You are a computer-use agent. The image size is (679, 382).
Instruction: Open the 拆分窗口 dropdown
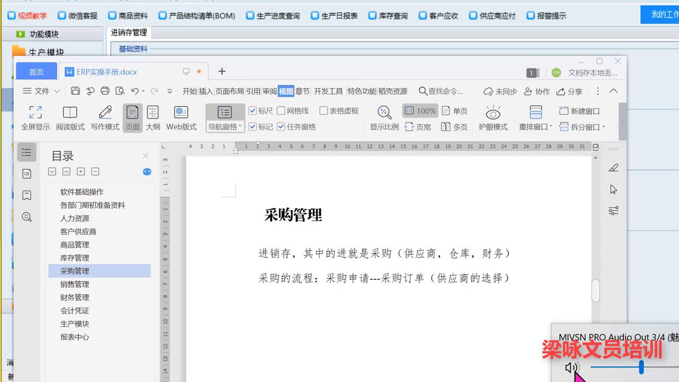click(x=604, y=127)
